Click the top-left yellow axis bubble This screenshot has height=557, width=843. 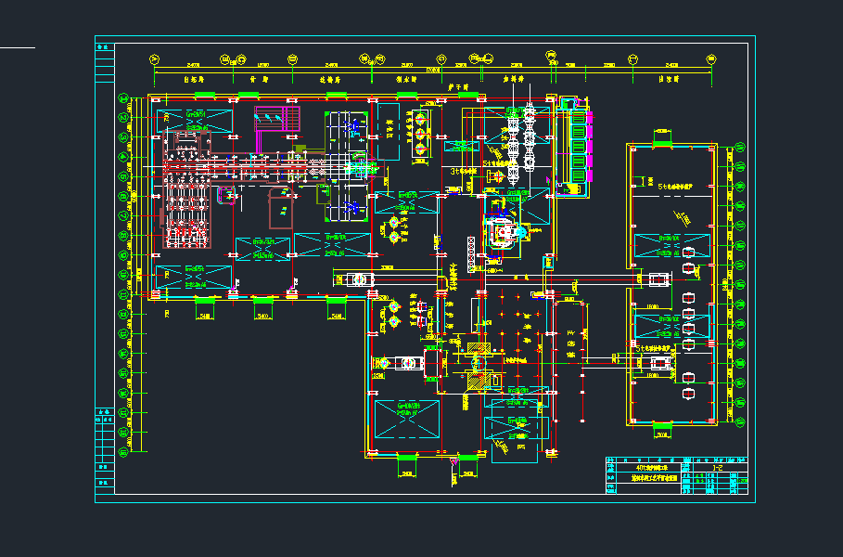(x=154, y=59)
